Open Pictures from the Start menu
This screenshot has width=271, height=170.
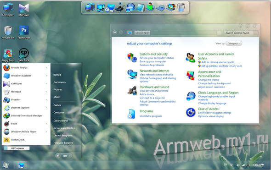tap(57, 90)
